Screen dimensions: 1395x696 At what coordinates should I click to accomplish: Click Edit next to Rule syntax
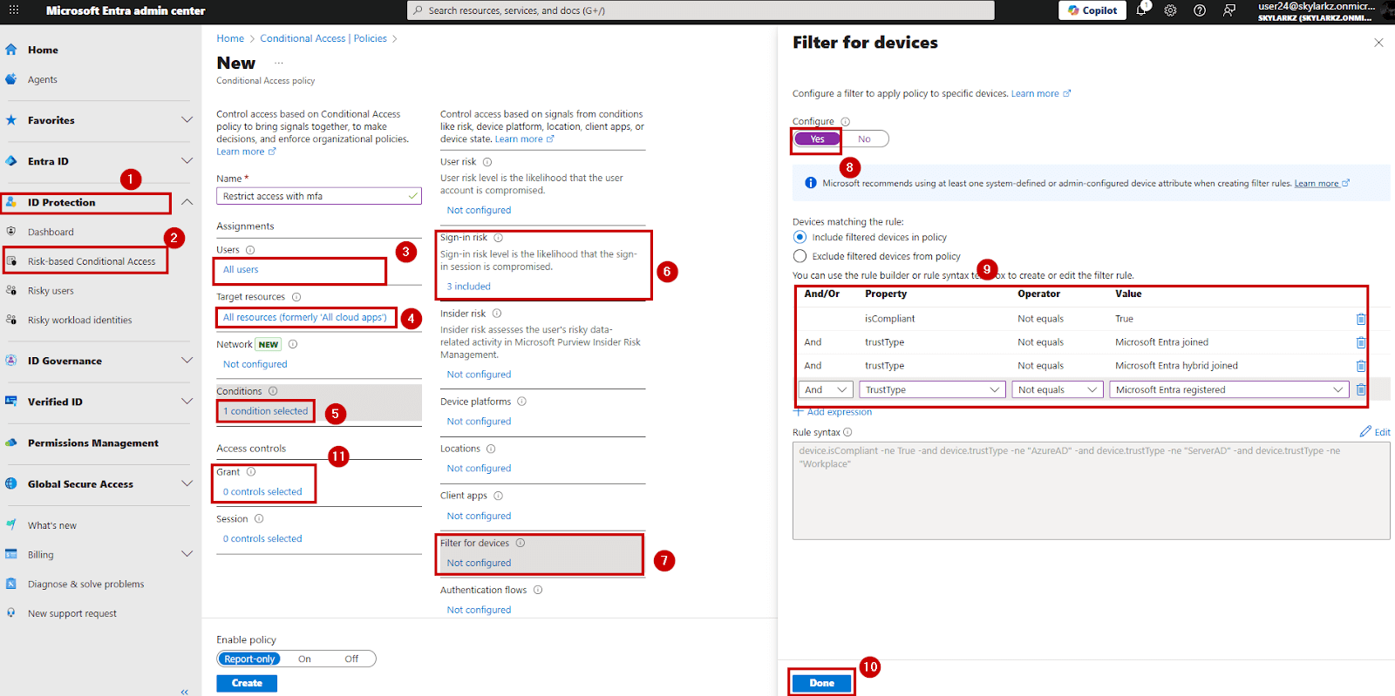click(1375, 432)
